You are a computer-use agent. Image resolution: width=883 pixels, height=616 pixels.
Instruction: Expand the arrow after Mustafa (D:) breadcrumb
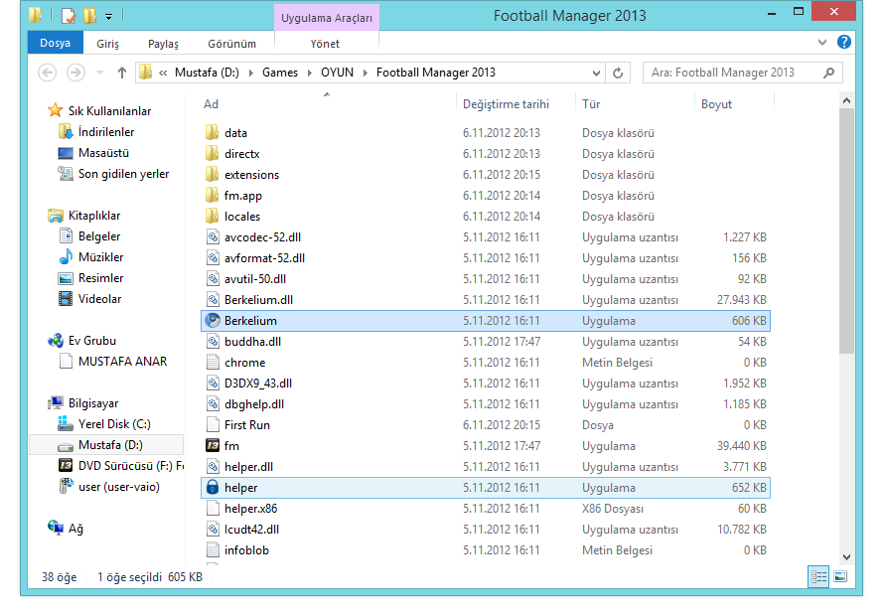[x=250, y=74]
